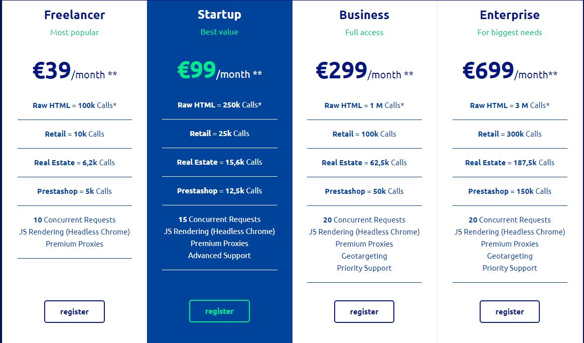Click Geotargeting feature in Business plan
Viewport: 584px width, 343px height.
[x=364, y=256]
